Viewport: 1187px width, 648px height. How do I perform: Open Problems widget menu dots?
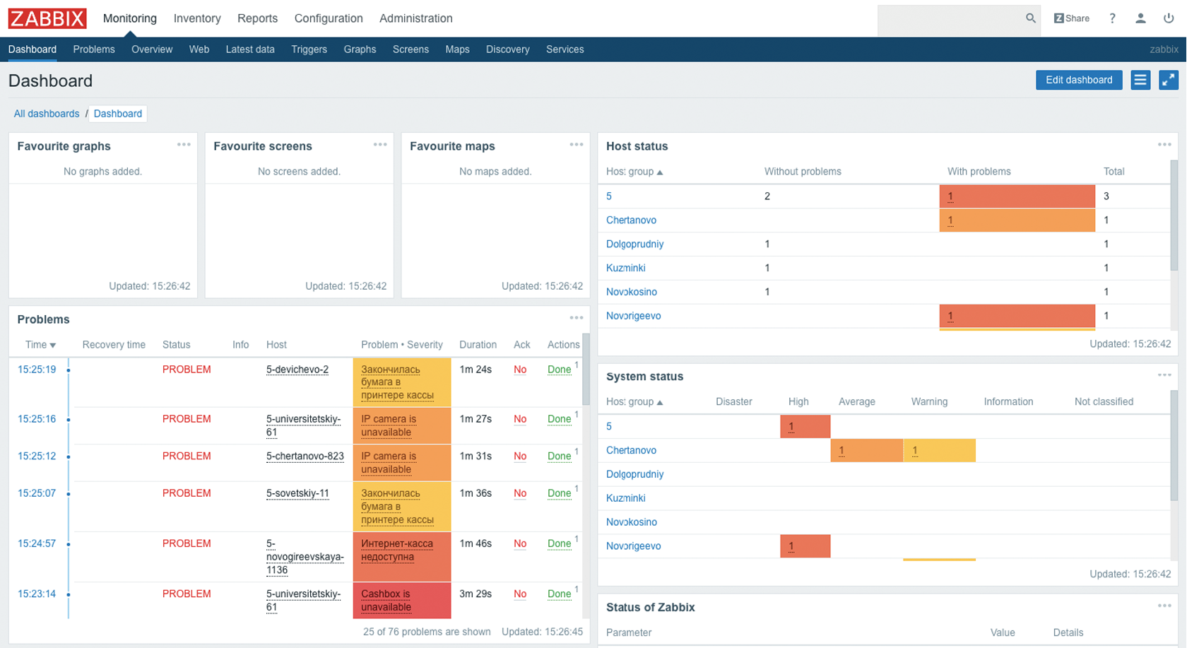[x=577, y=318]
